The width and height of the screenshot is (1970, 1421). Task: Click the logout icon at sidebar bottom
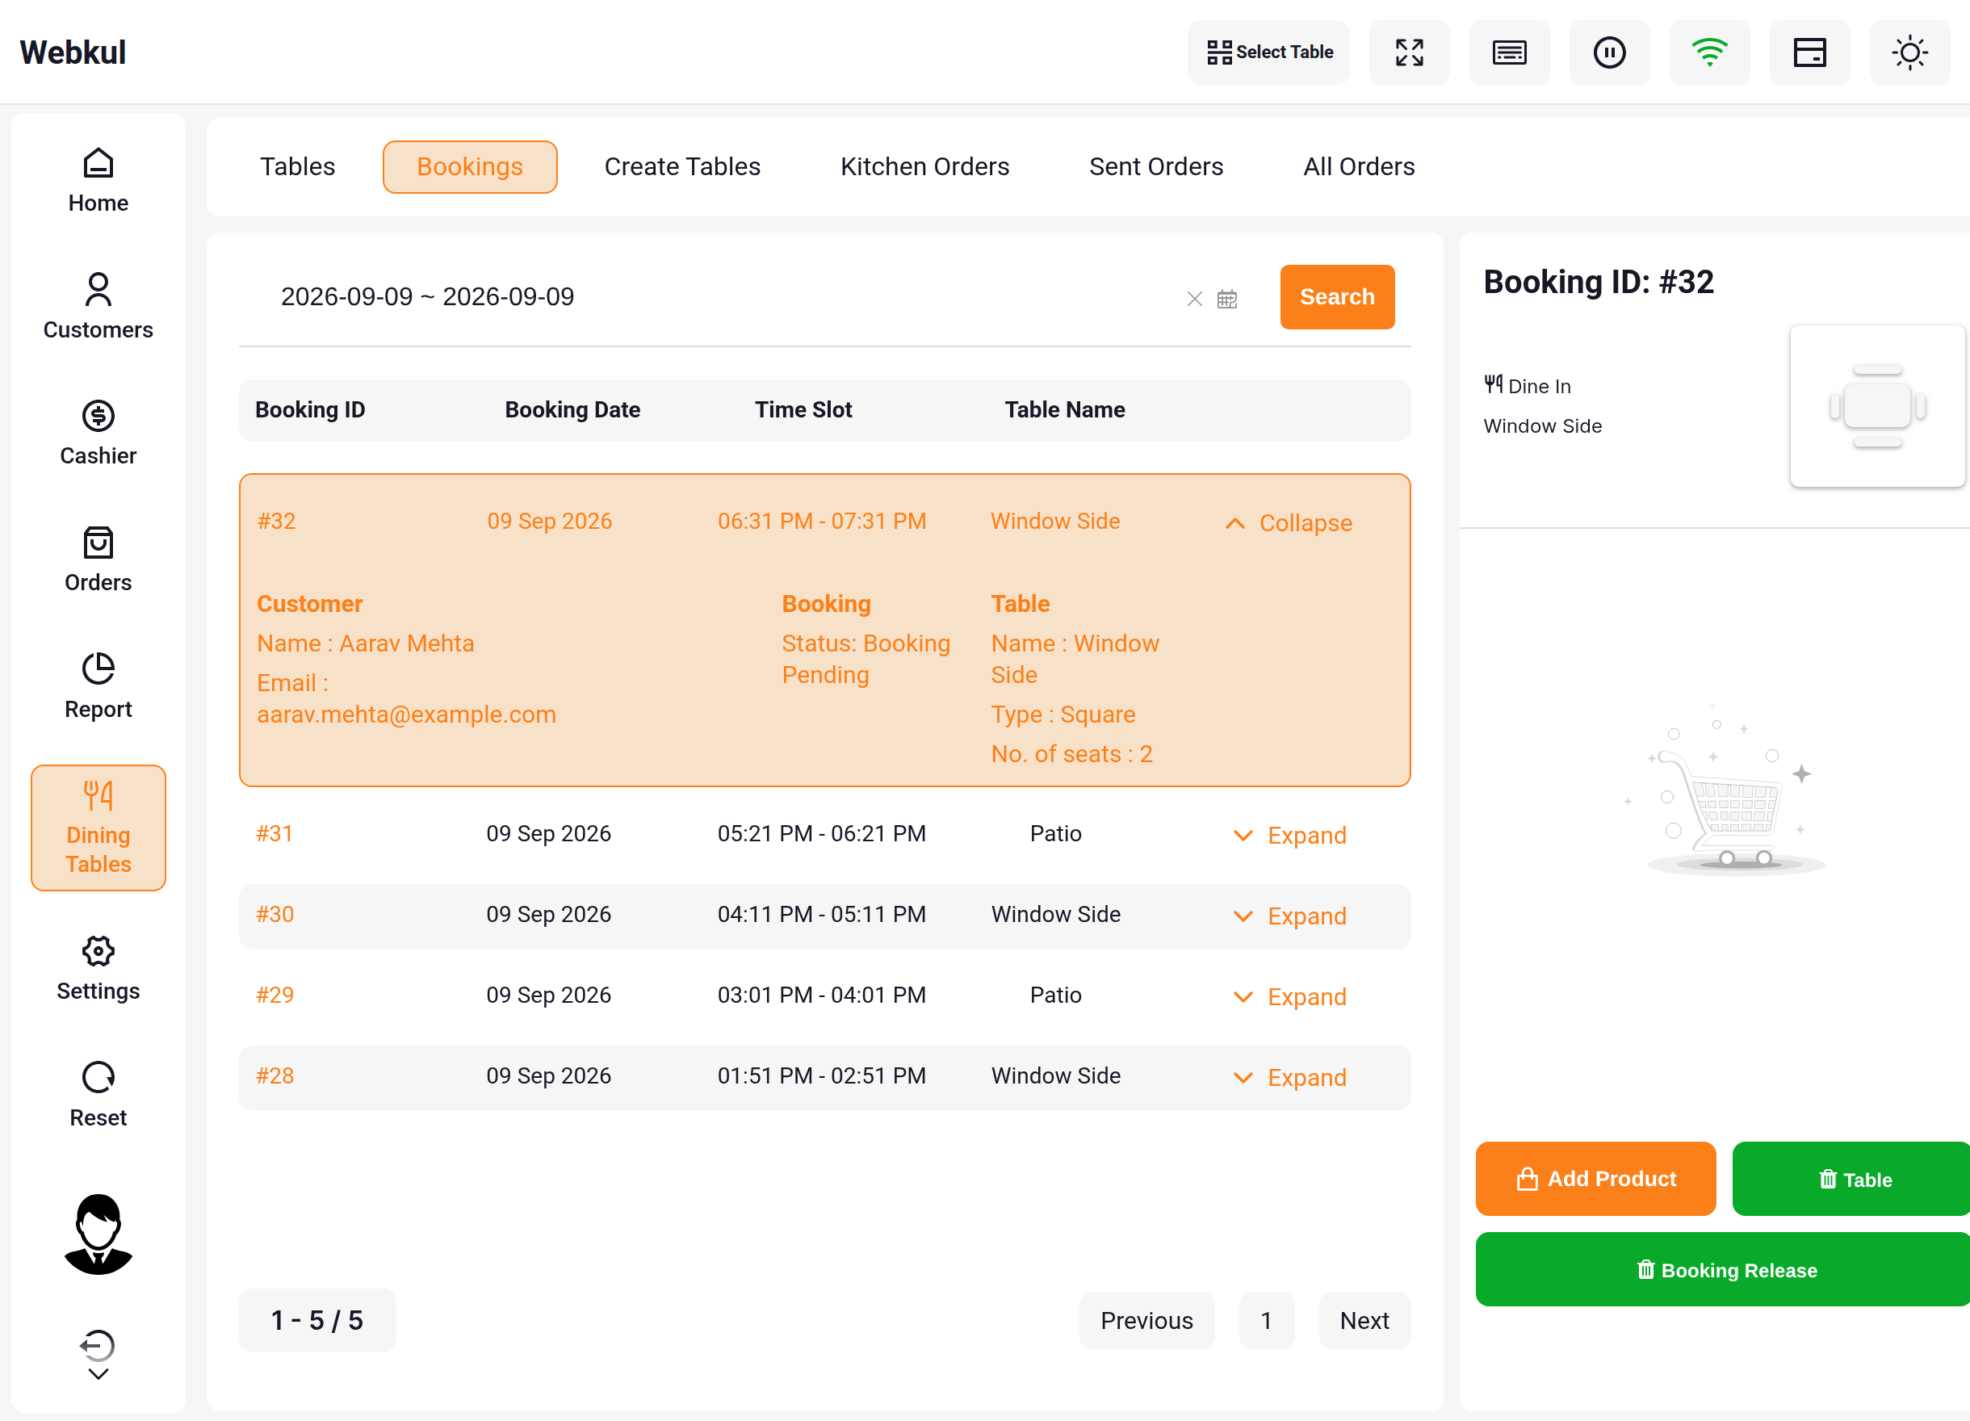click(98, 1346)
